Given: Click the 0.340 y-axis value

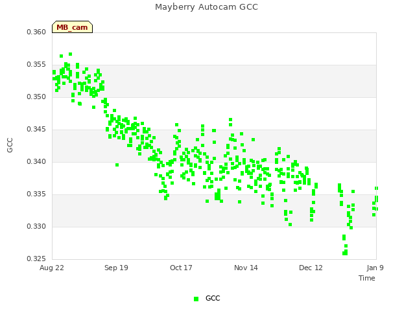Looking at the screenshot, I should [x=36, y=161].
